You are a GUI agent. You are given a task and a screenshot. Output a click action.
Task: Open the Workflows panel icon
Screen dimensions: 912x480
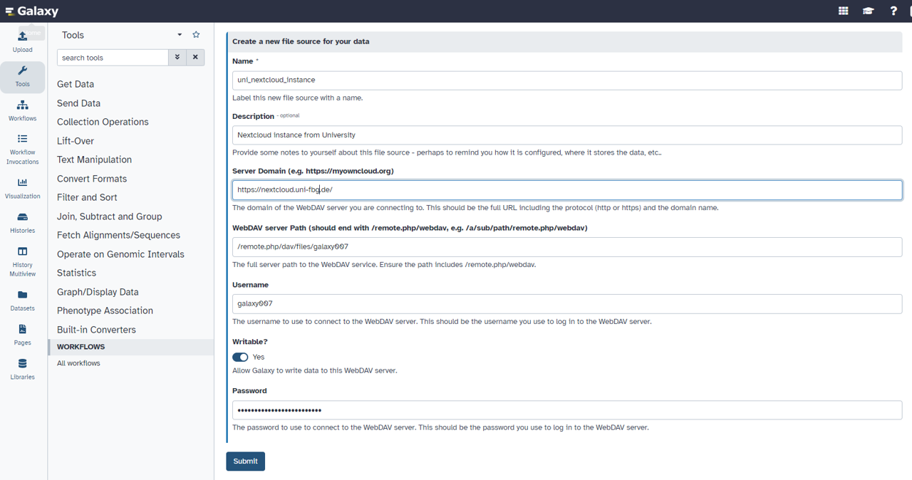22,108
